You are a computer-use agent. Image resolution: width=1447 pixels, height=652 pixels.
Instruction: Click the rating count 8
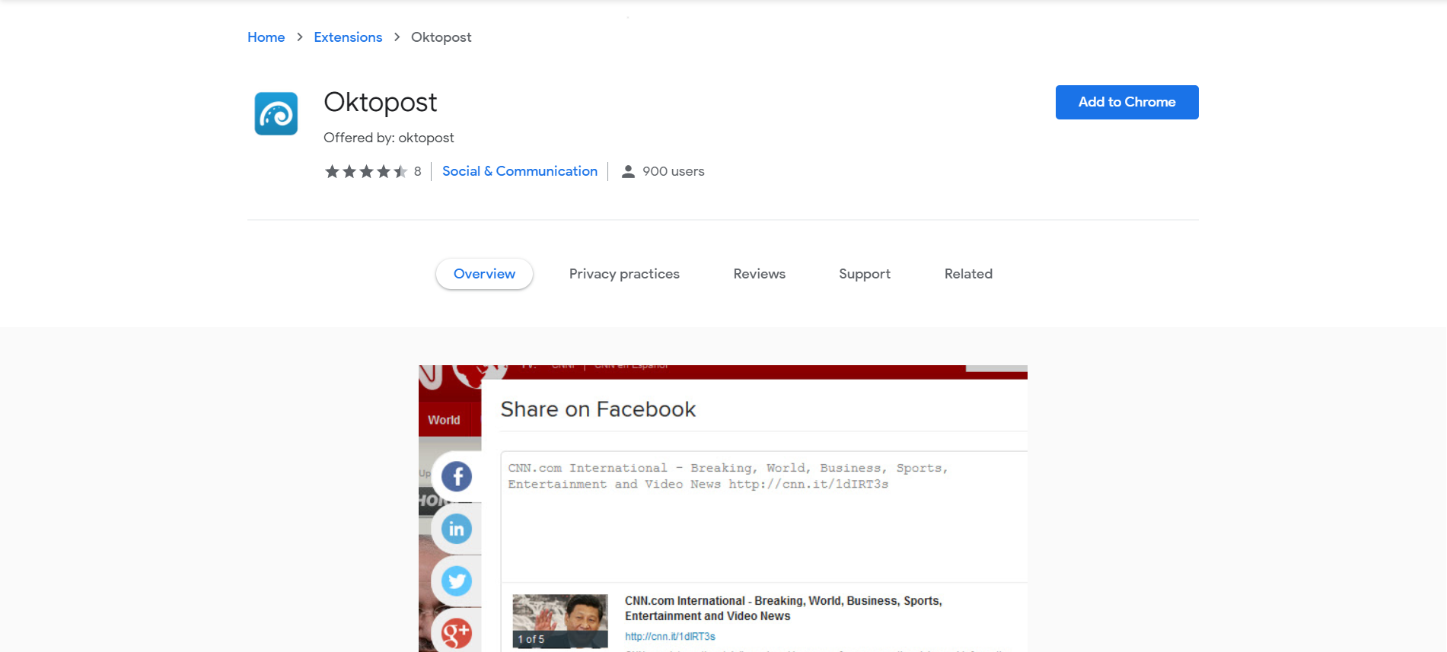(x=417, y=171)
